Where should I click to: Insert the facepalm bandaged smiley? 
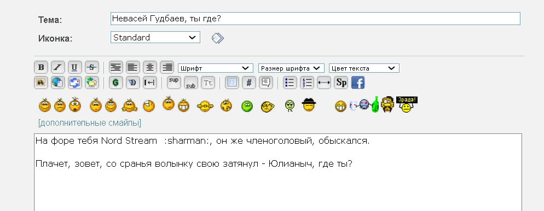149,106
